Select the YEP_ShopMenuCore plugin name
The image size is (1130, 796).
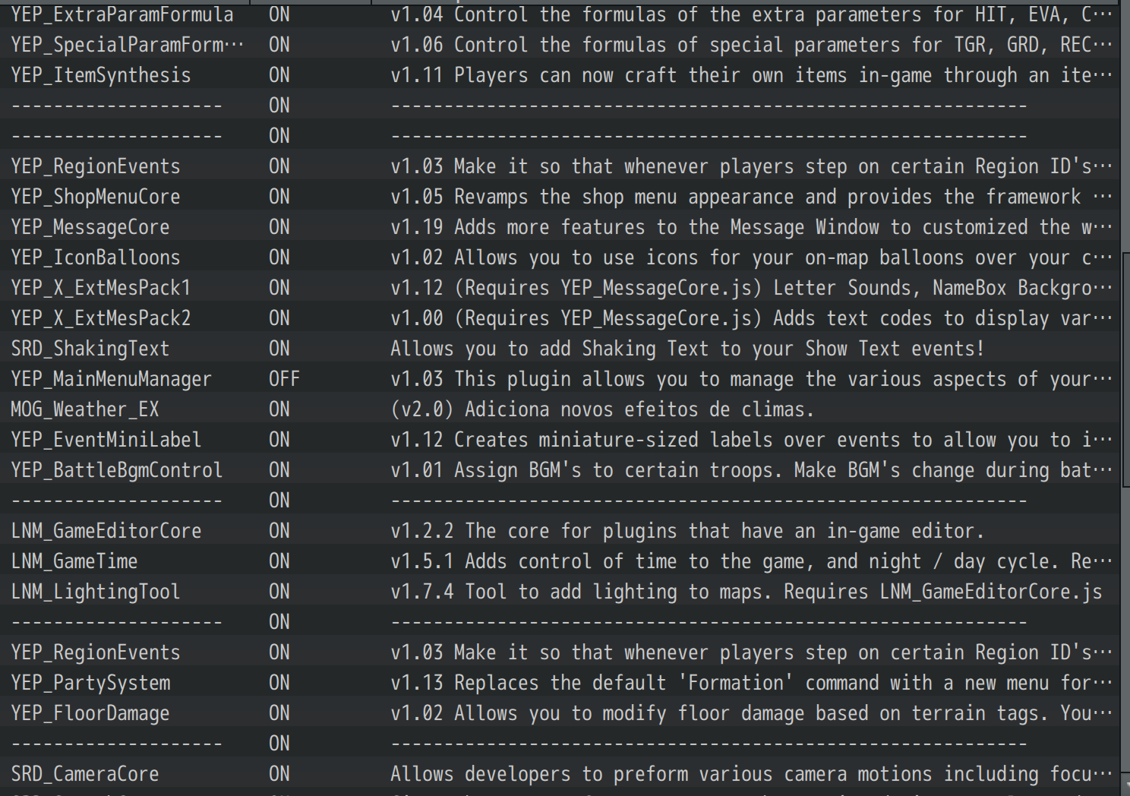[x=96, y=197]
